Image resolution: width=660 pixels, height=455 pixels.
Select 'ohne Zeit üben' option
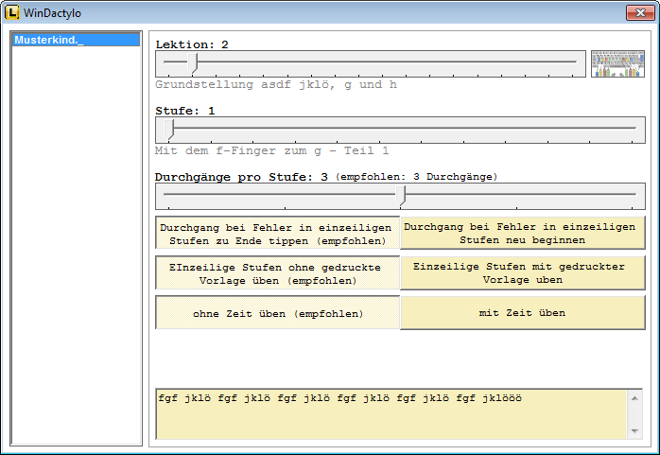(277, 313)
